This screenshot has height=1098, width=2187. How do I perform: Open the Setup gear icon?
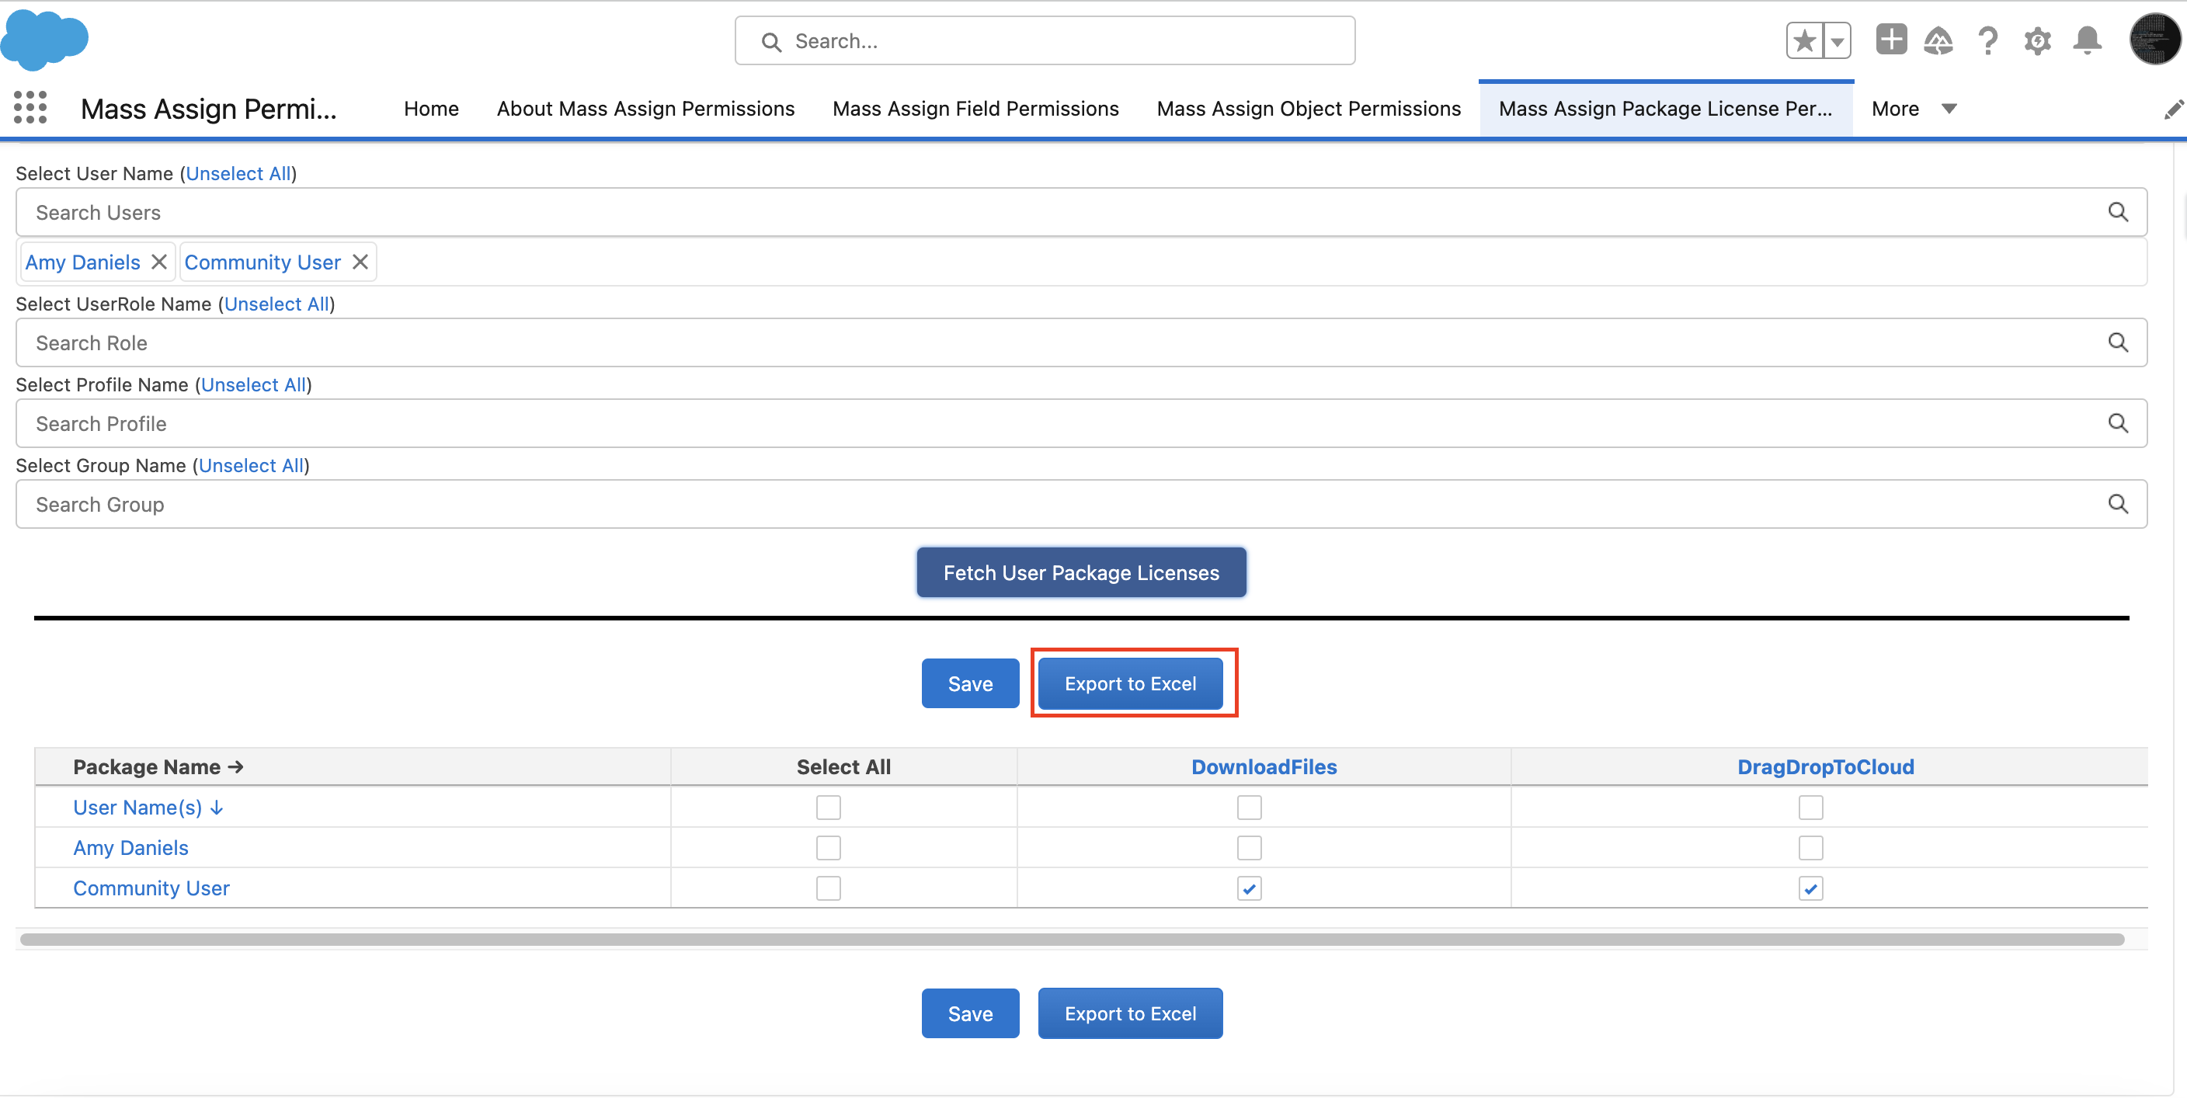tap(2037, 40)
